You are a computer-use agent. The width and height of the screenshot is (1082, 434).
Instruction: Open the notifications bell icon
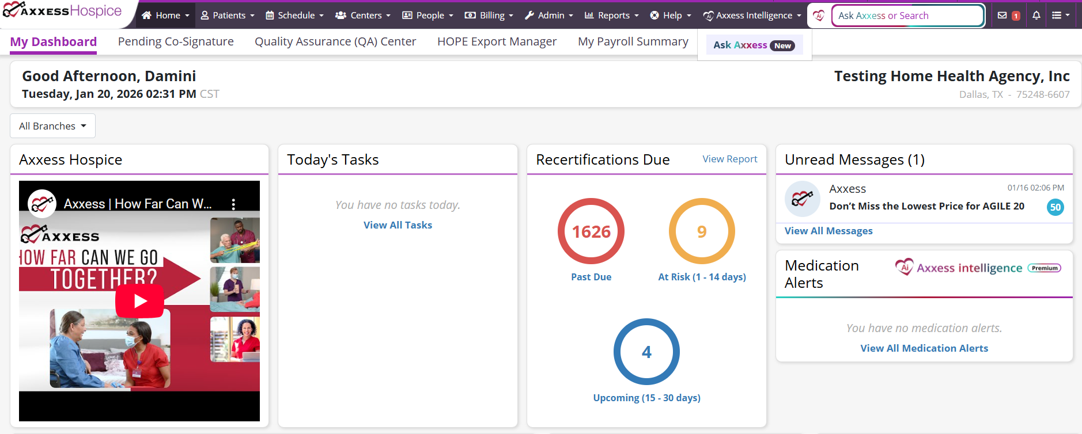point(1036,16)
